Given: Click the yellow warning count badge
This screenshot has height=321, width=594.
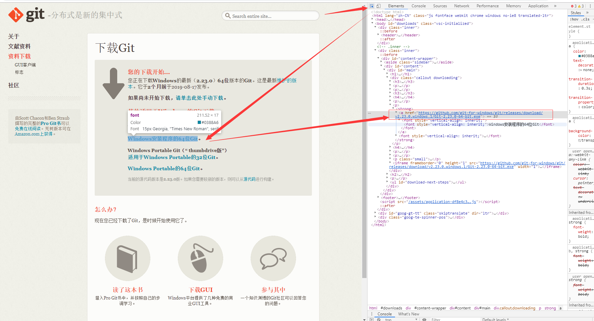Looking at the screenshot, I should (x=581, y=6).
